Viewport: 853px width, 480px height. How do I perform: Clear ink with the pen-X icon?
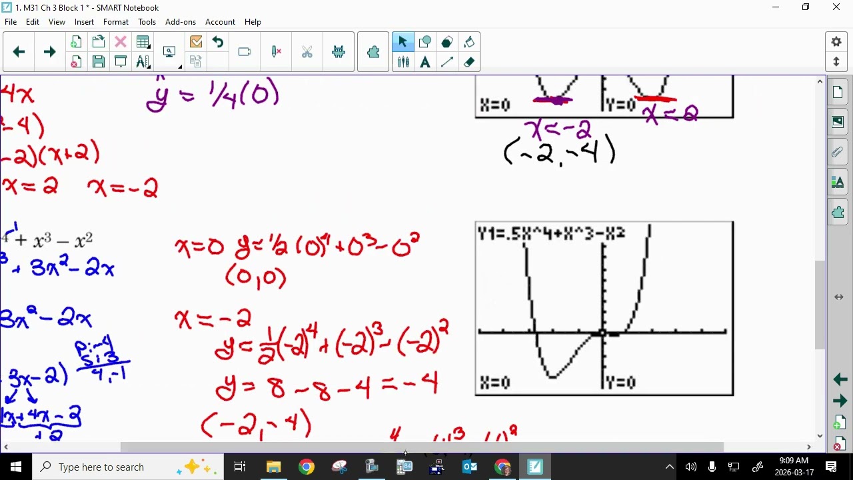point(276,52)
